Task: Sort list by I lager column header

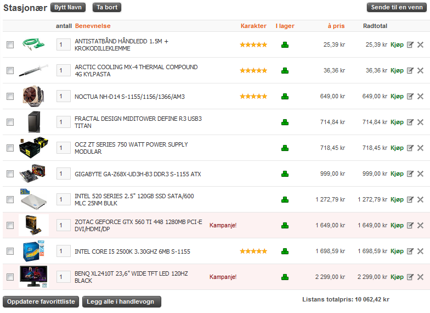Action: [x=285, y=26]
